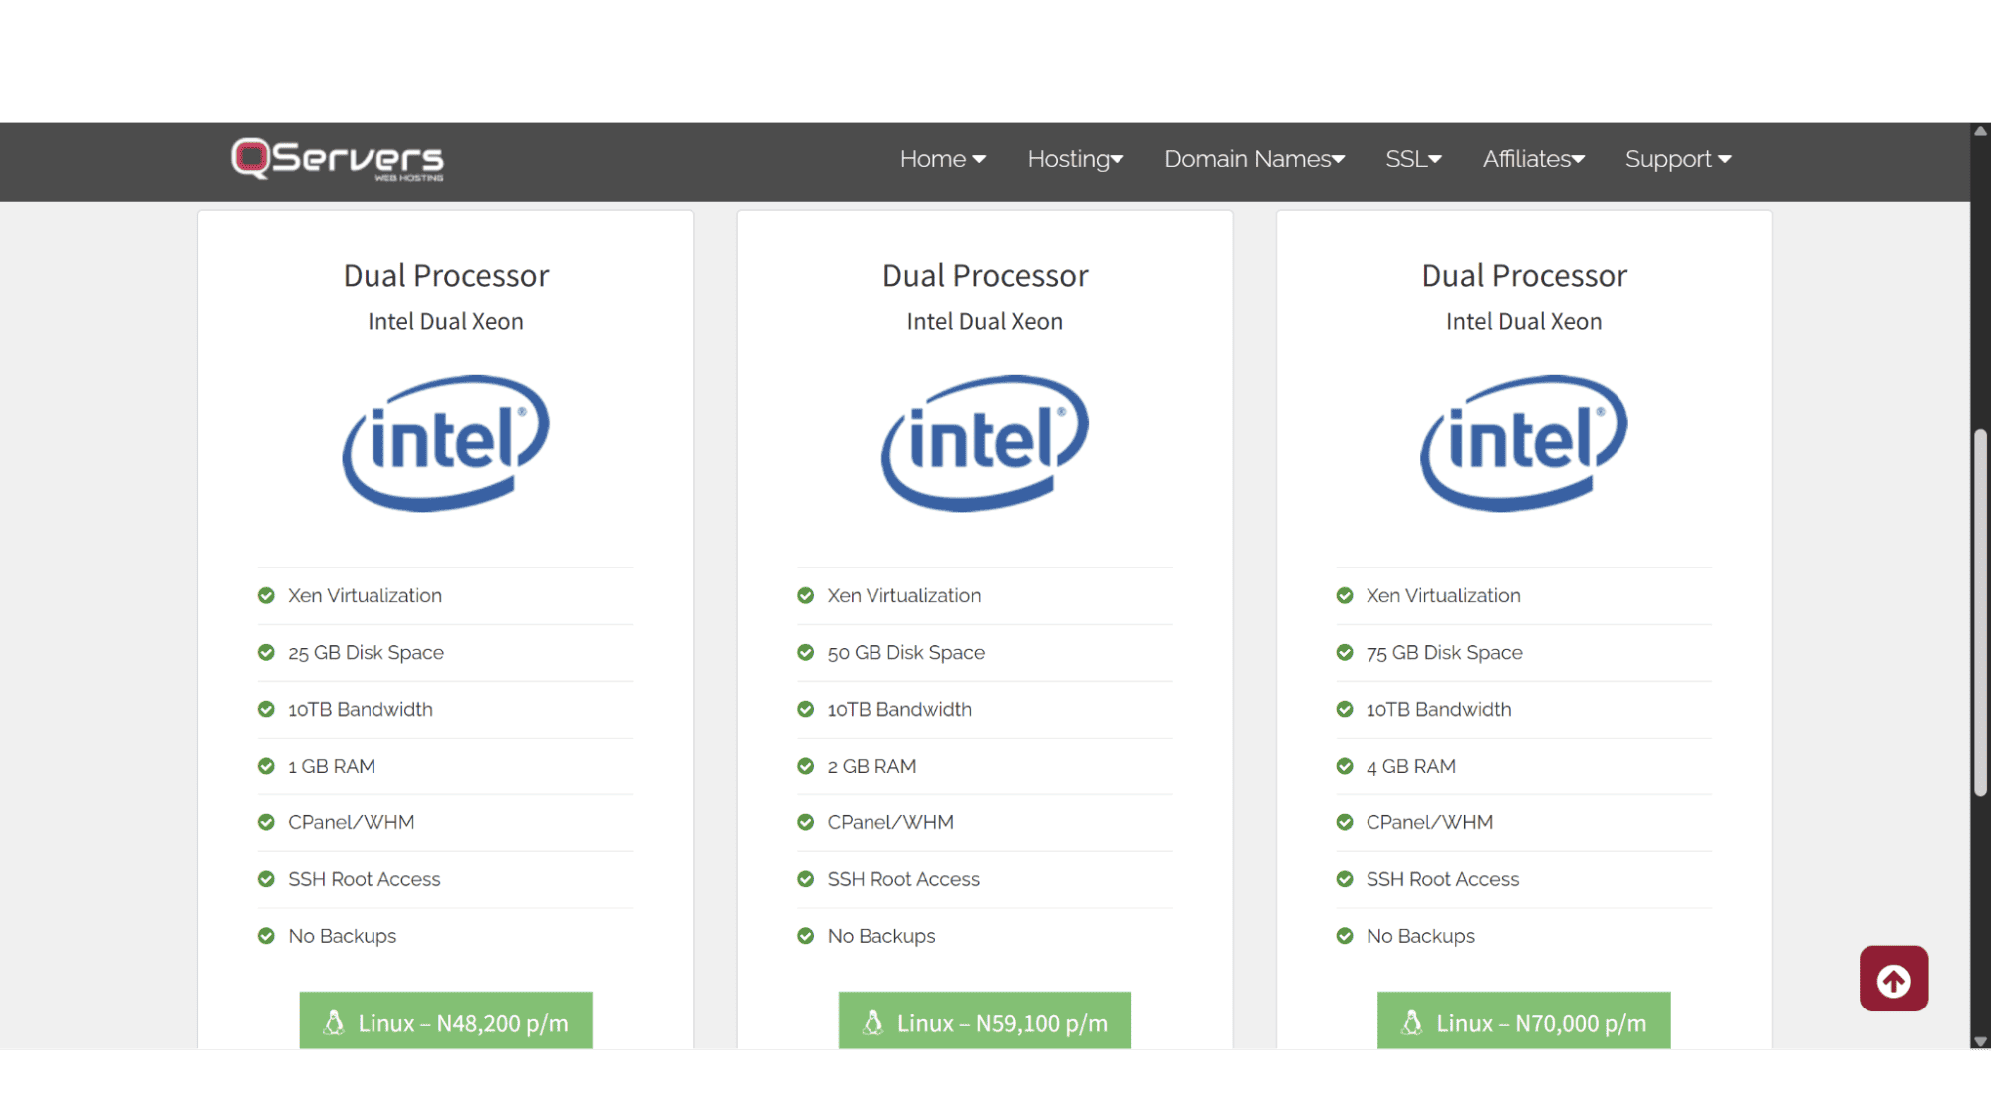
Task: Click the page's vertical scrollbar thumb
Action: coord(1980,612)
